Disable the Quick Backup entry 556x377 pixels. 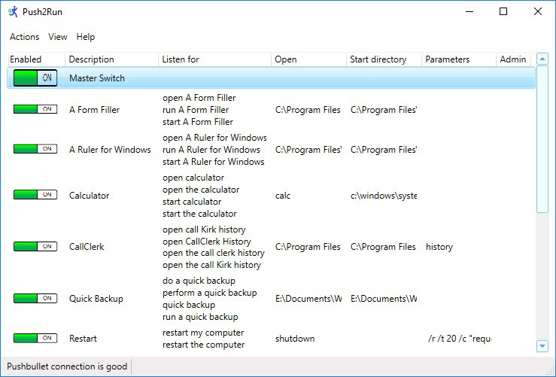click(35, 298)
